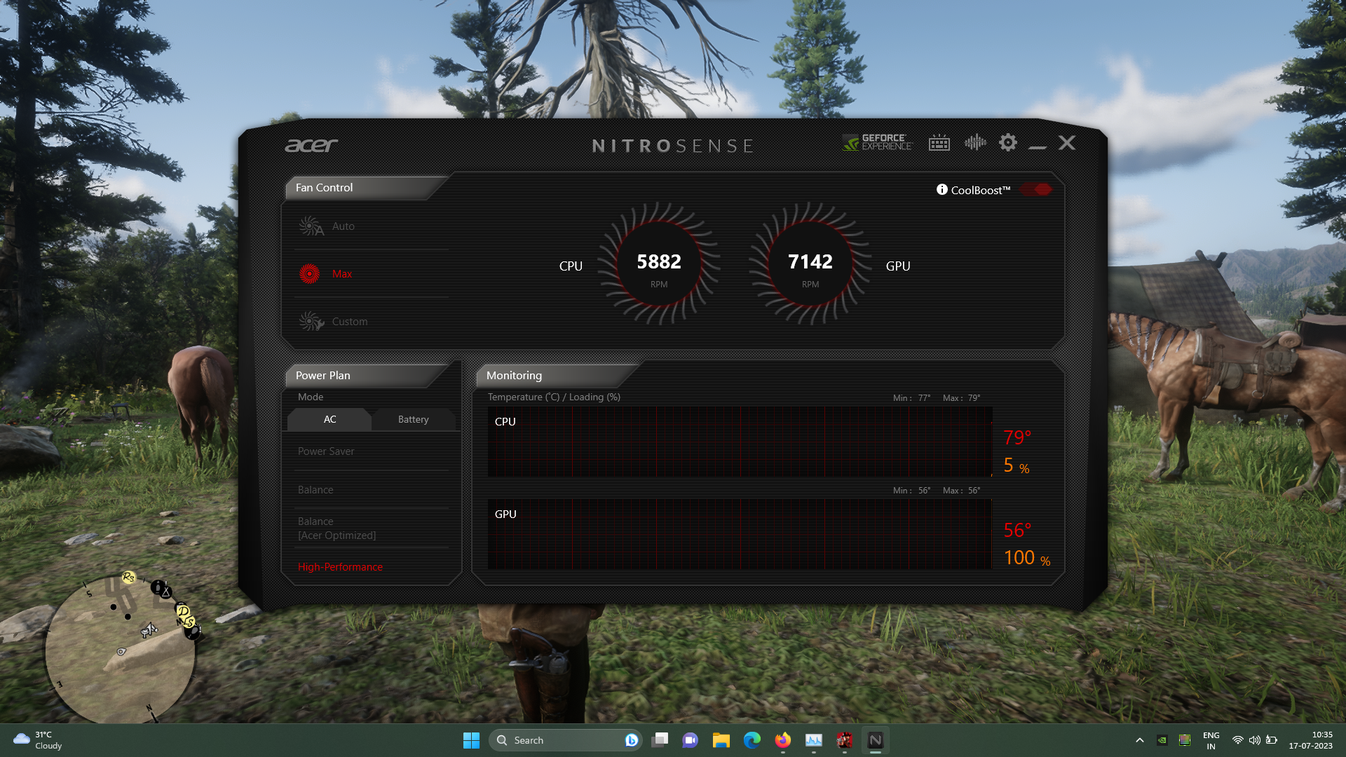Open the weather widget 31°C Cloudy
The height and width of the screenshot is (757, 1346).
(x=38, y=740)
